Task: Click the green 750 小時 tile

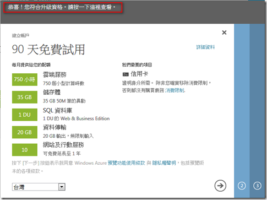Action: point(25,79)
